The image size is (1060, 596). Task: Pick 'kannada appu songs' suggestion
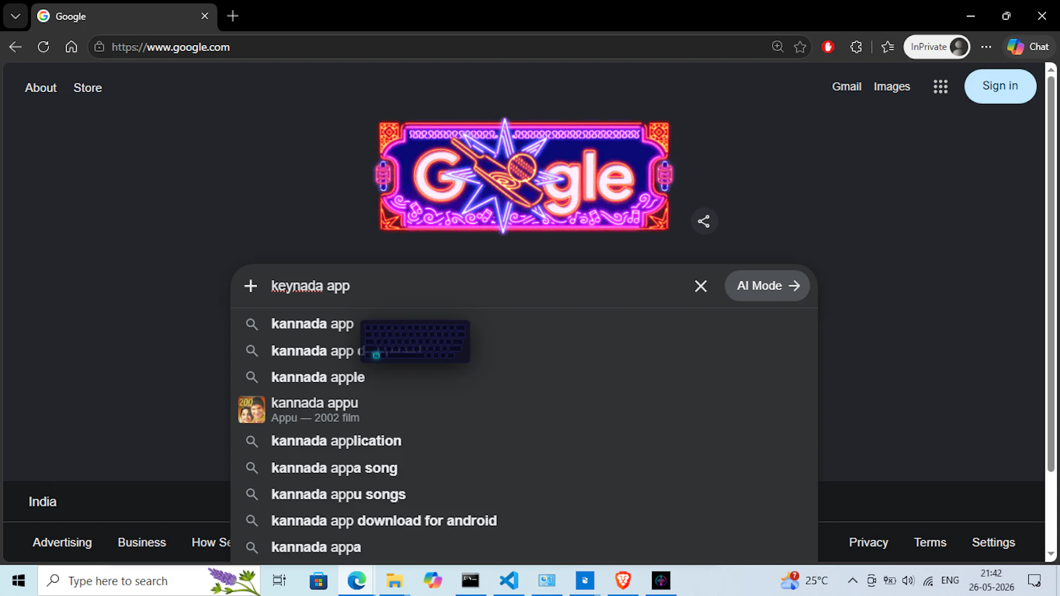click(x=524, y=495)
